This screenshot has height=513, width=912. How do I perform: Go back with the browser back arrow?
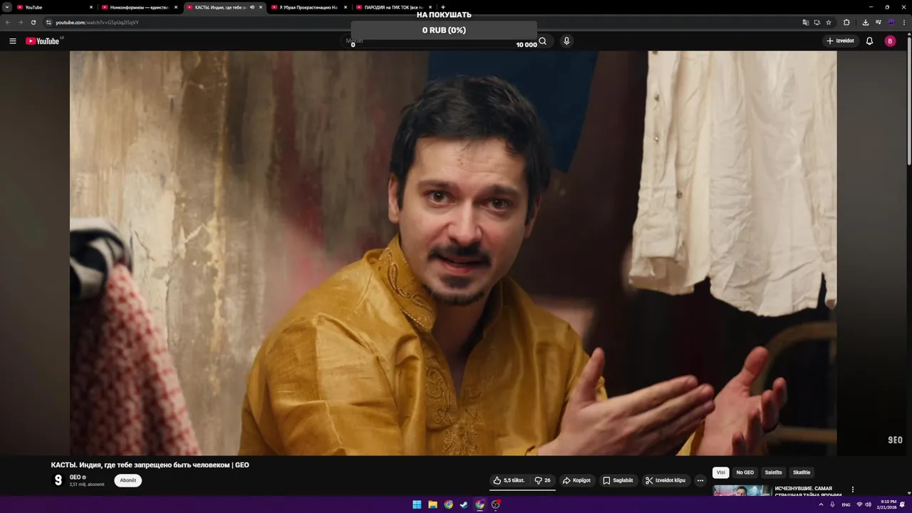8,22
